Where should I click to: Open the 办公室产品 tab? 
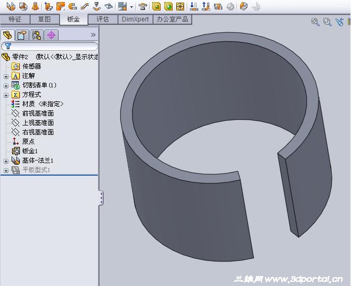click(173, 19)
